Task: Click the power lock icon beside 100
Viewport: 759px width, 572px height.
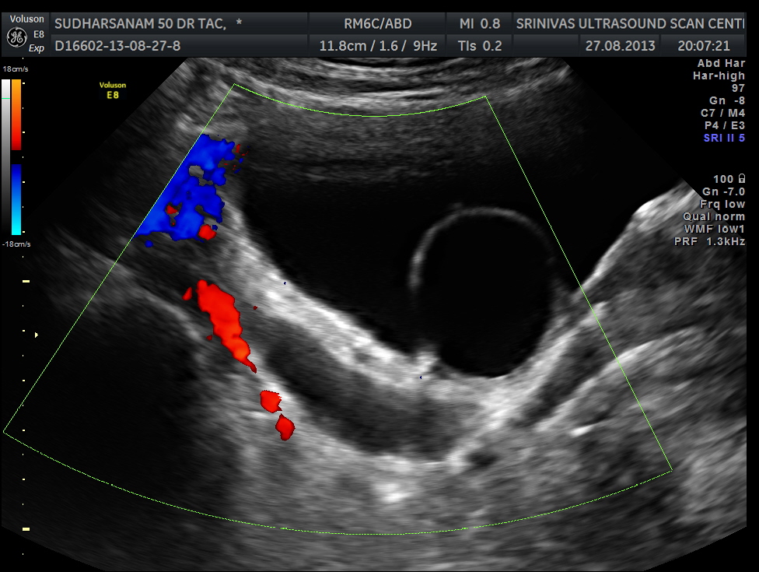Action: (740, 179)
